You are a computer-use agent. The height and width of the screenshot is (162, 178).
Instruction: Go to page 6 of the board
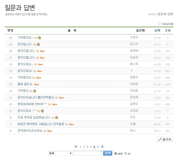pos(98,147)
